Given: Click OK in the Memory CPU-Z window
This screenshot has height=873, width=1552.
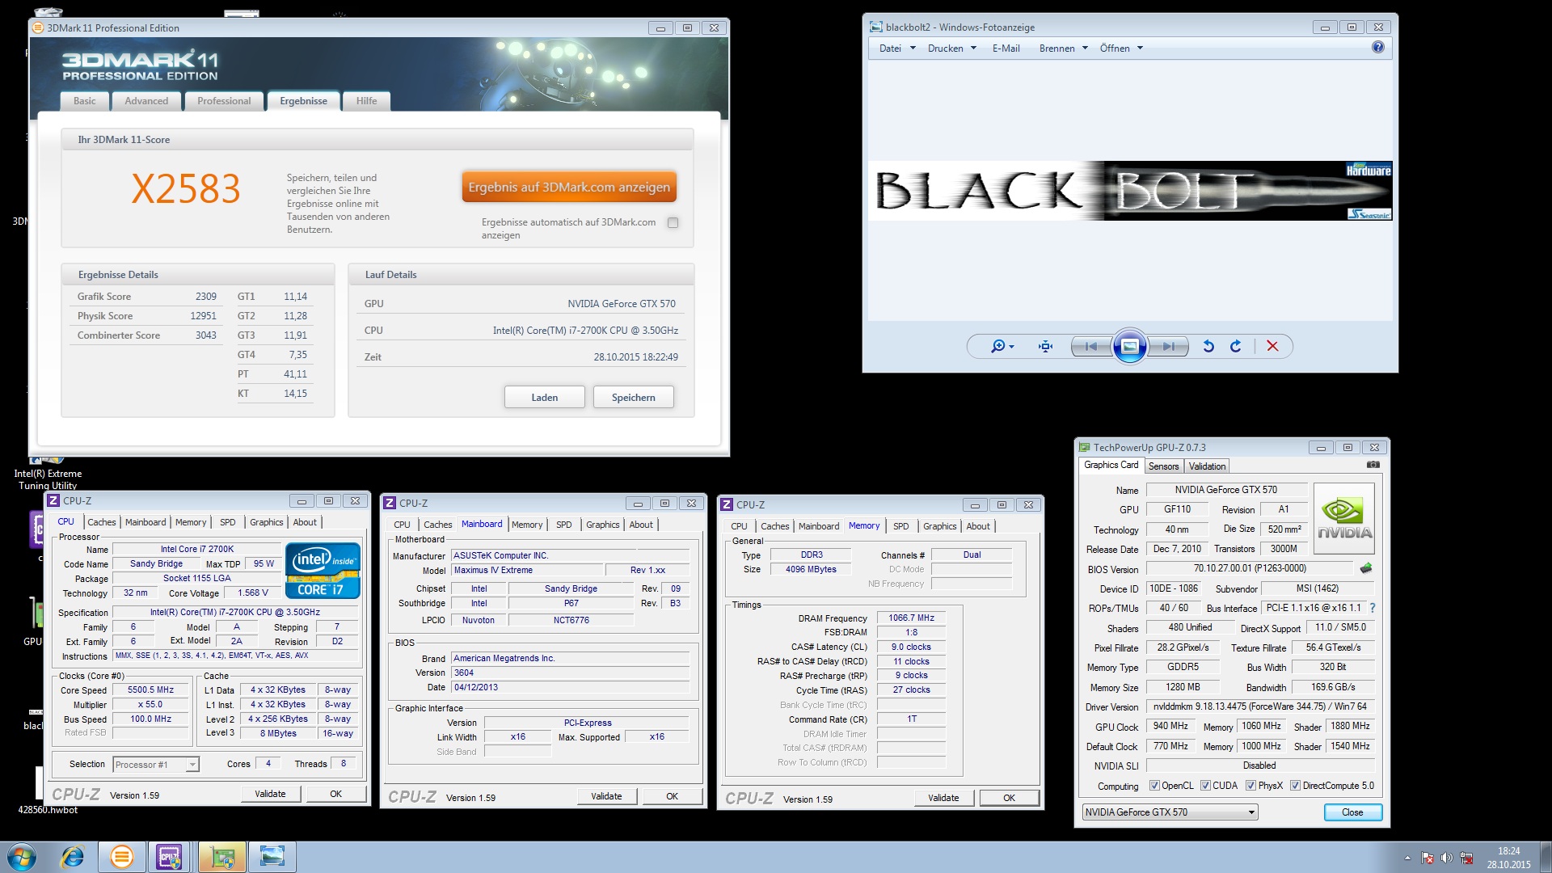Looking at the screenshot, I should click(1009, 798).
